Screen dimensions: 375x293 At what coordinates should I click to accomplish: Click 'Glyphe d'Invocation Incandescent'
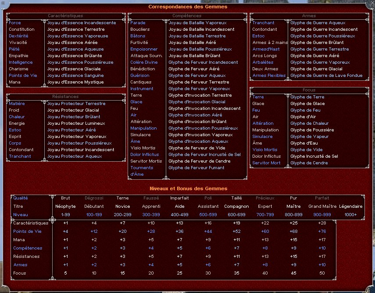(204, 109)
